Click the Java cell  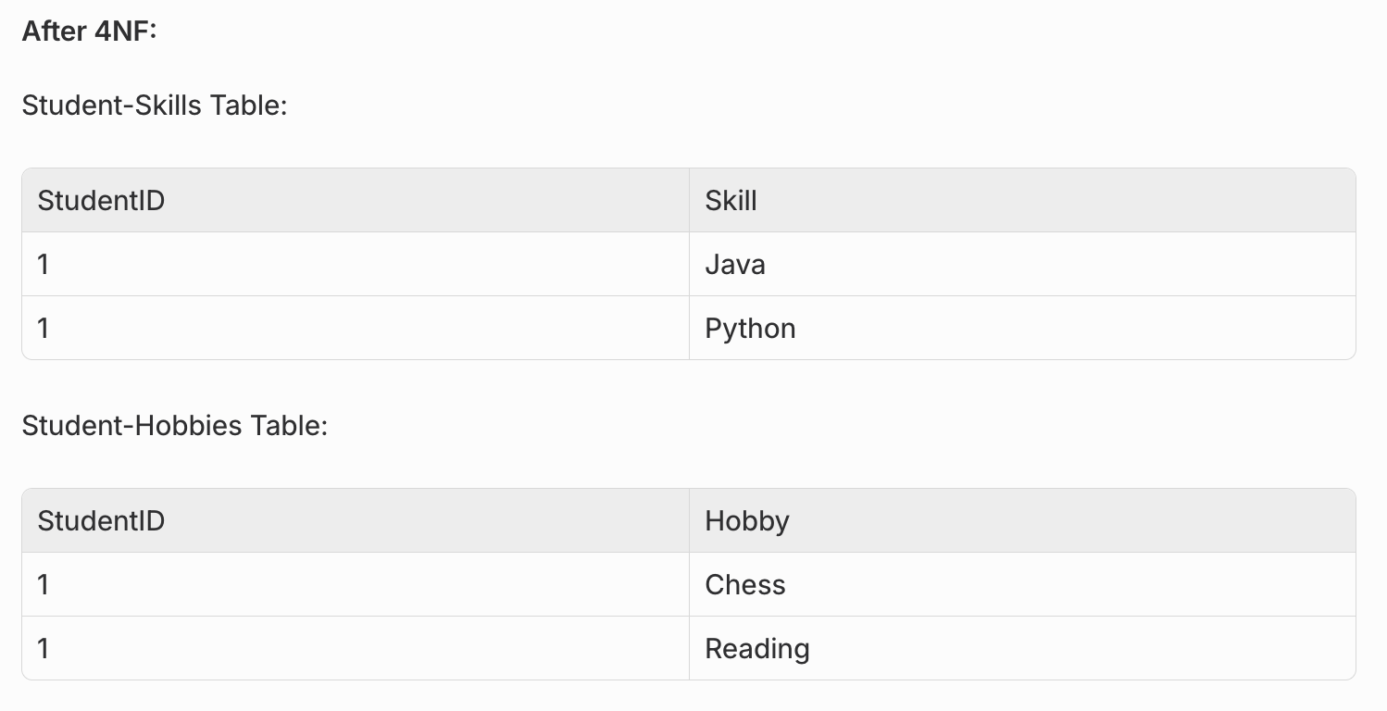735,265
